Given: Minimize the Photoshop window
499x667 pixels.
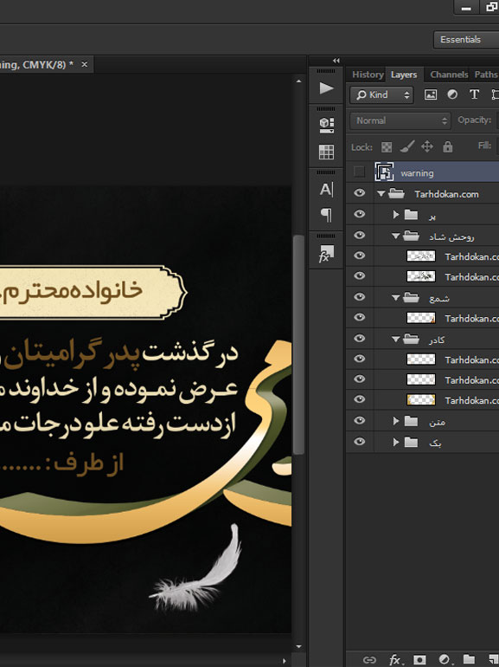Looking at the screenshot, I should point(466,7).
